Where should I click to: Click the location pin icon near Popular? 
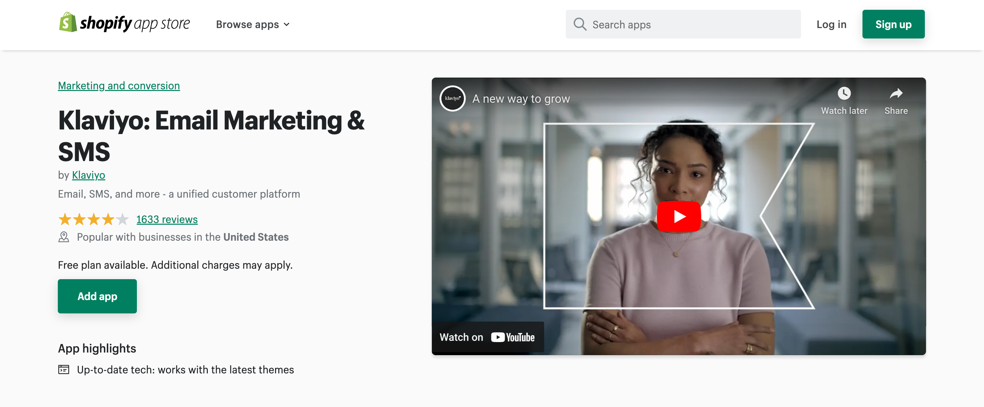pos(64,237)
